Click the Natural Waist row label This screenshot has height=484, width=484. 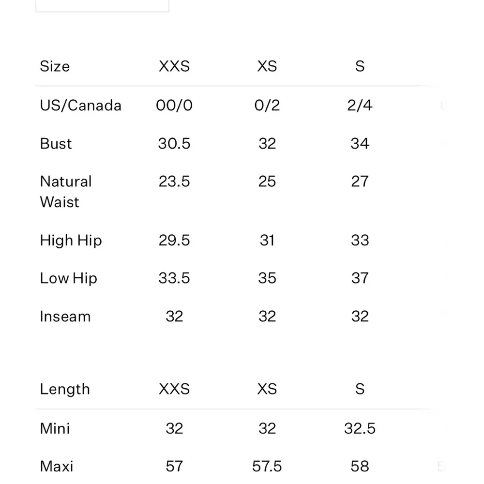[66, 192]
